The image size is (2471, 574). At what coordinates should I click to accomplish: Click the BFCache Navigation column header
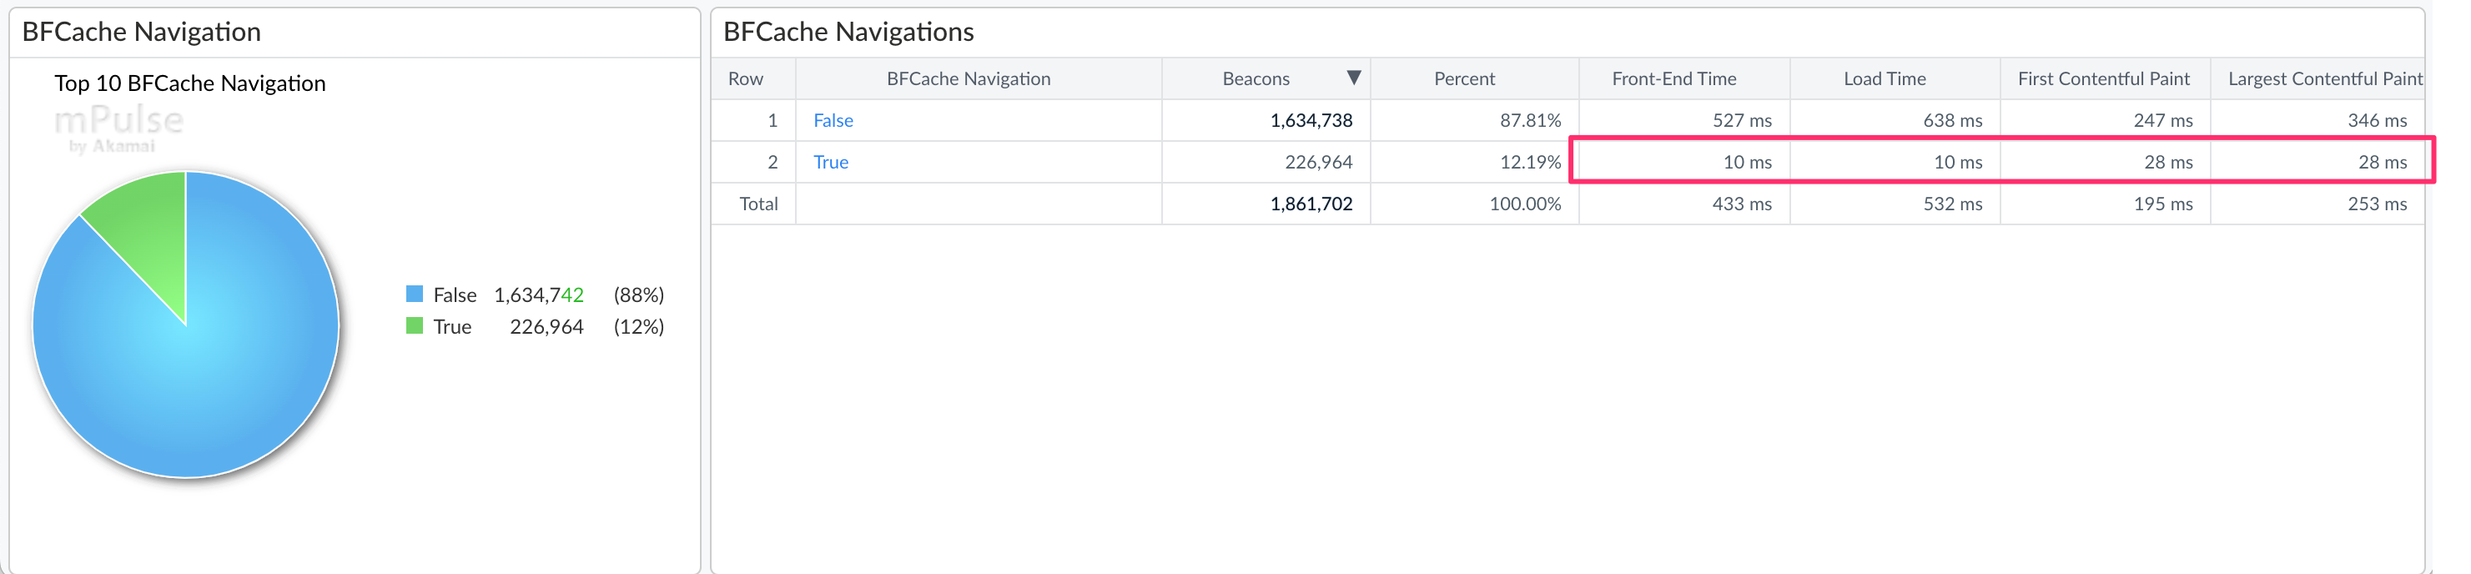pos(968,78)
